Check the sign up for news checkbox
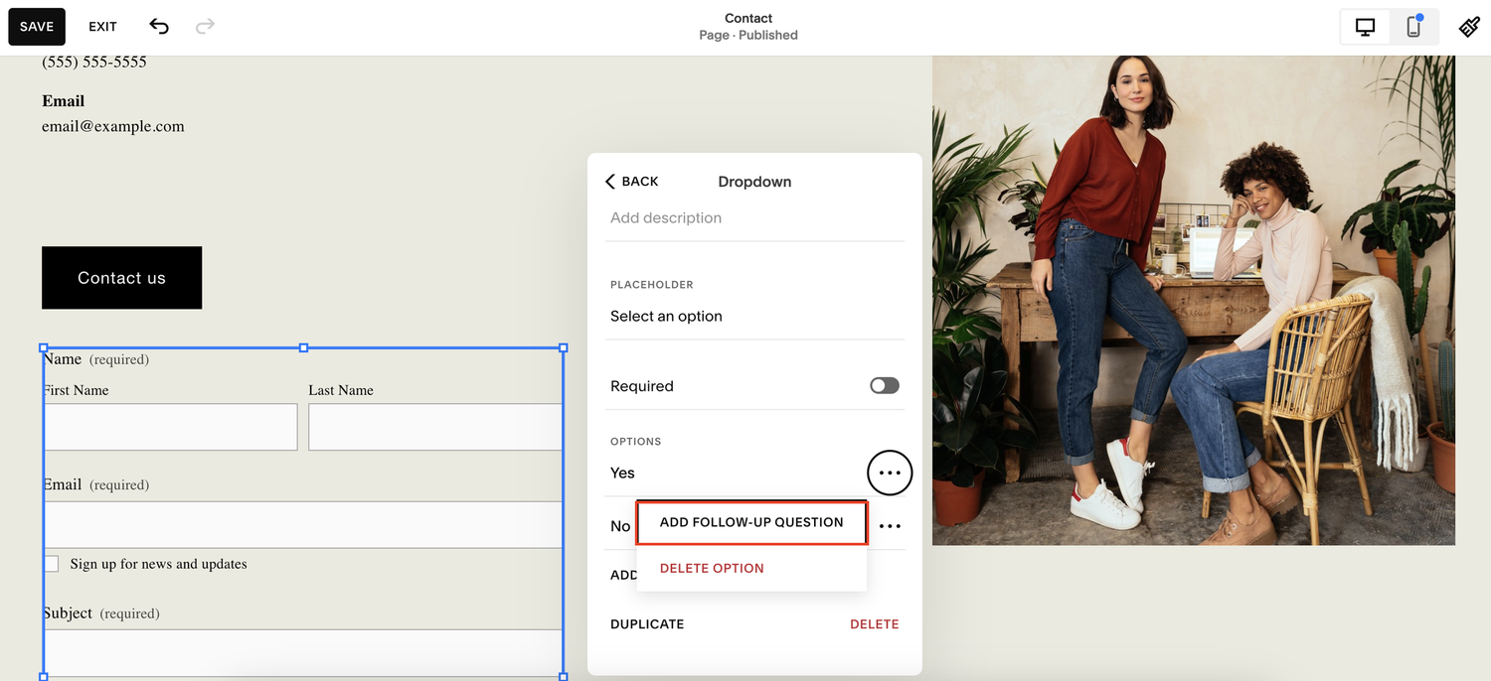The width and height of the screenshot is (1491, 681). 51,564
